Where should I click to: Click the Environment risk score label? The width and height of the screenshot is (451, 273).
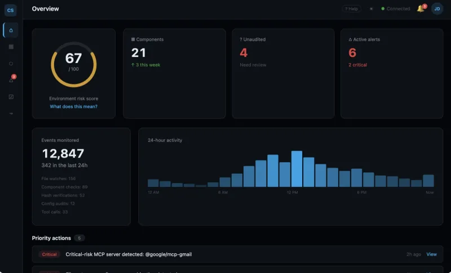click(x=74, y=99)
